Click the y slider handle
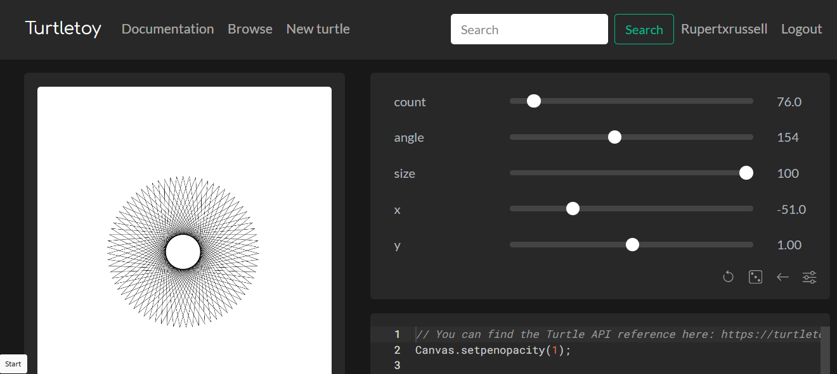837x374 pixels. [632, 245]
